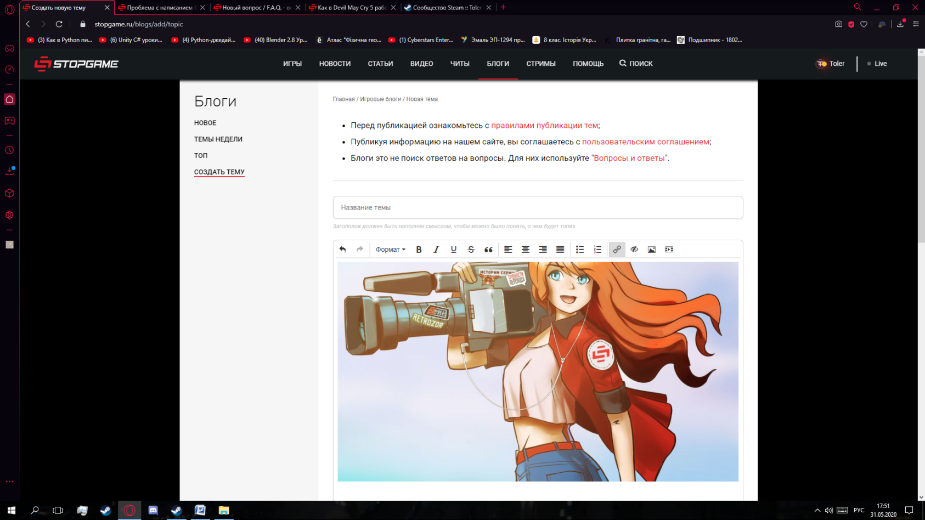The width and height of the screenshot is (925, 520).
Task: Add page to bookmarks heart icon
Action: [x=864, y=24]
